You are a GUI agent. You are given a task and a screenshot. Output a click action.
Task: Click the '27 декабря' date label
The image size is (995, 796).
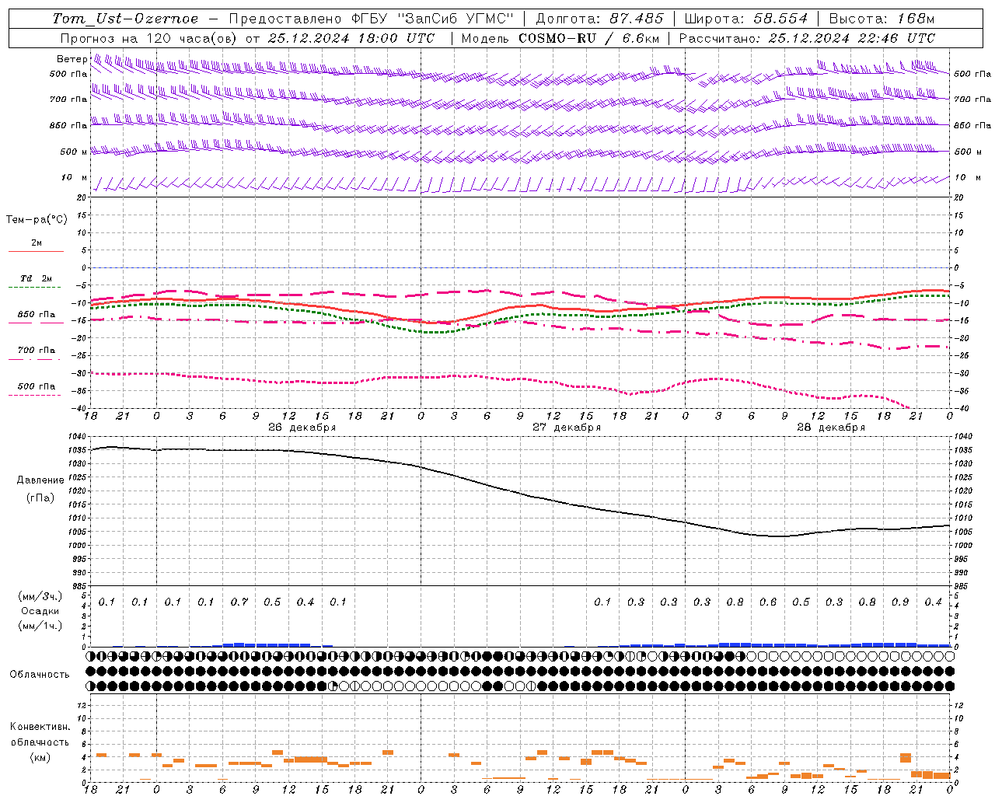(566, 428)
